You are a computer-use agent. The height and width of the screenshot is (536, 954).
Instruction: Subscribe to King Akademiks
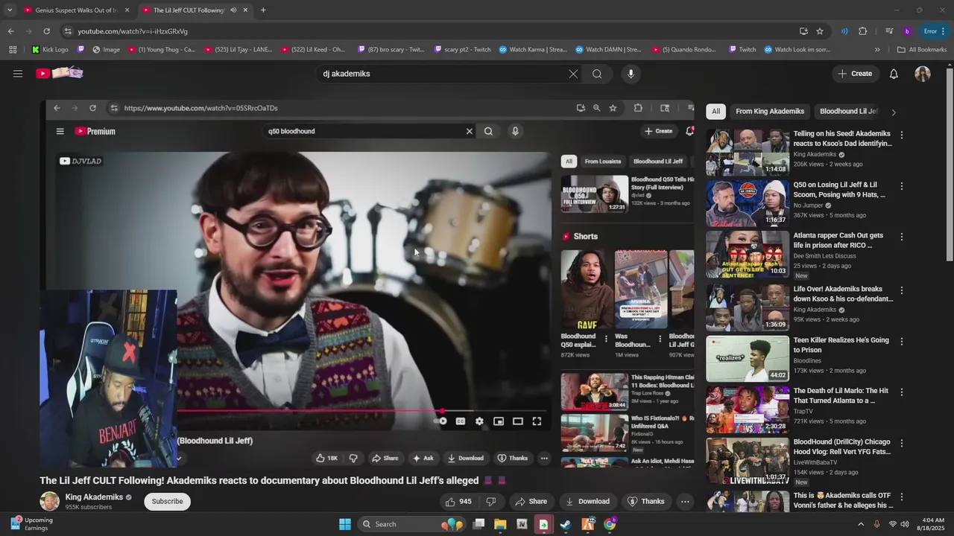click(167, 501)
